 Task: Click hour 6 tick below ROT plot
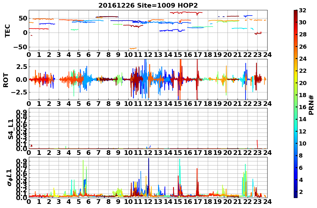tap(88, 104)
